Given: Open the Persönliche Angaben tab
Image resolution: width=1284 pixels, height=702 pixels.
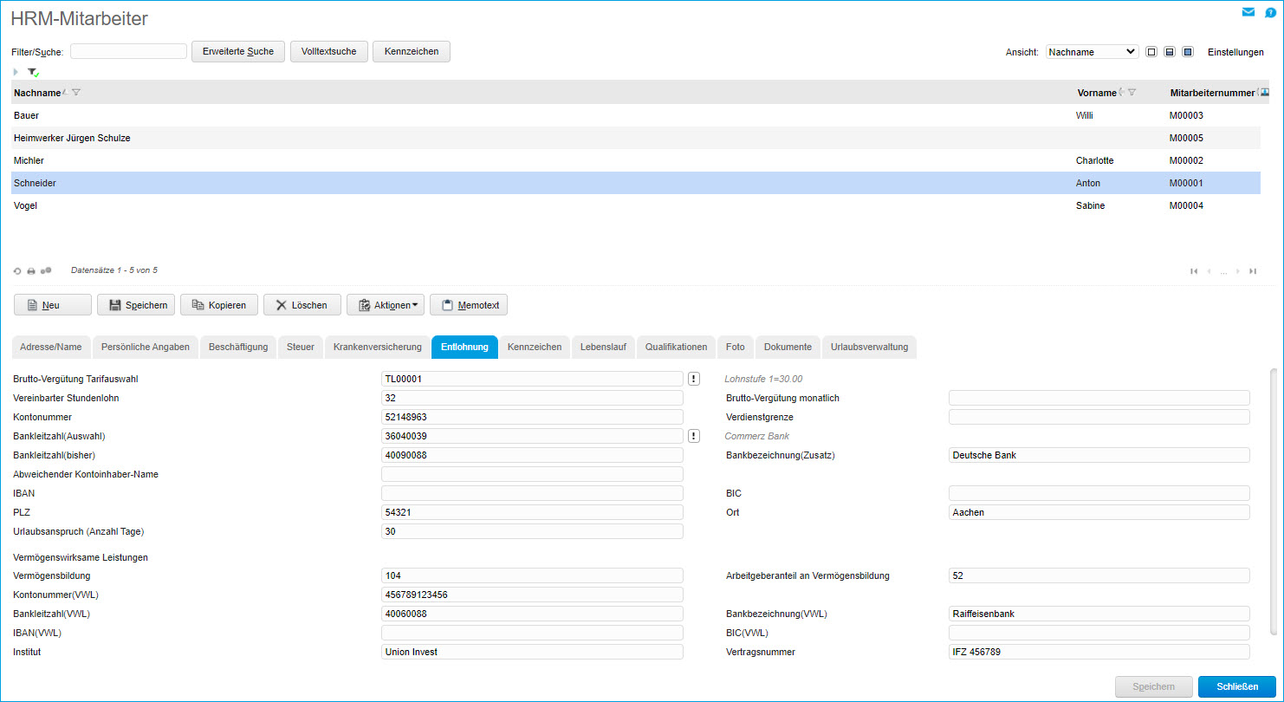Looking at the screenshot, I should (x=146, y=347).
